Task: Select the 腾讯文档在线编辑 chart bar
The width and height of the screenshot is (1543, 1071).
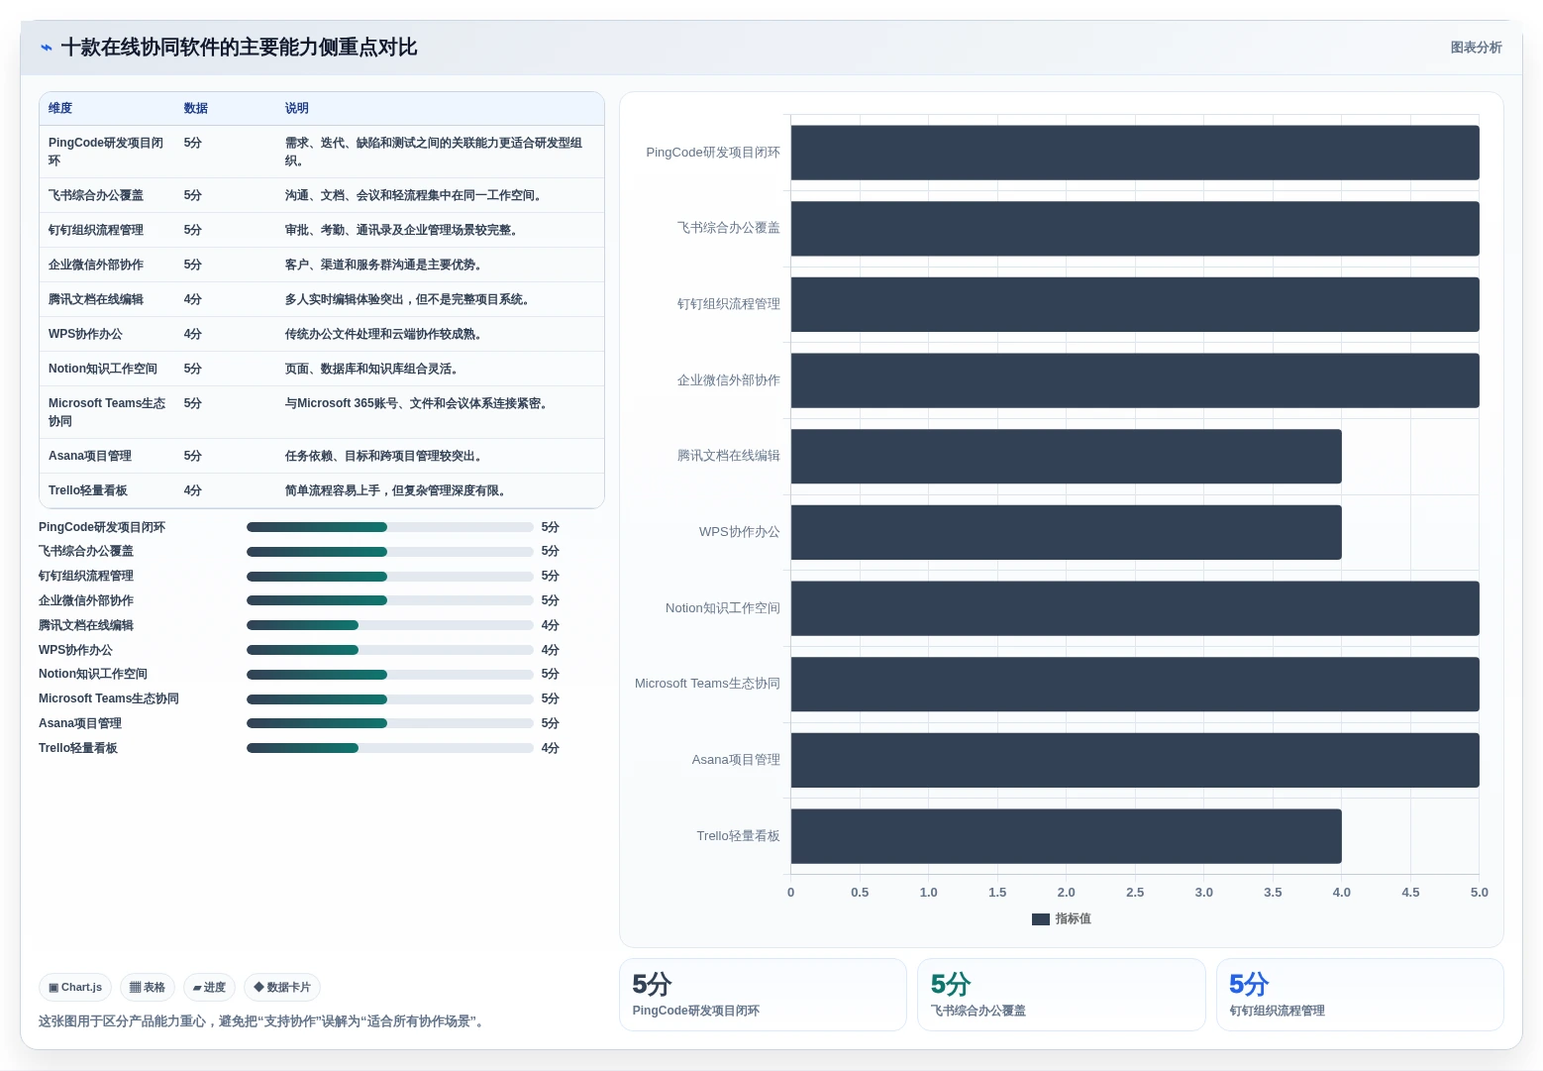Action: pyautogui.click(x=1067, y=457)
